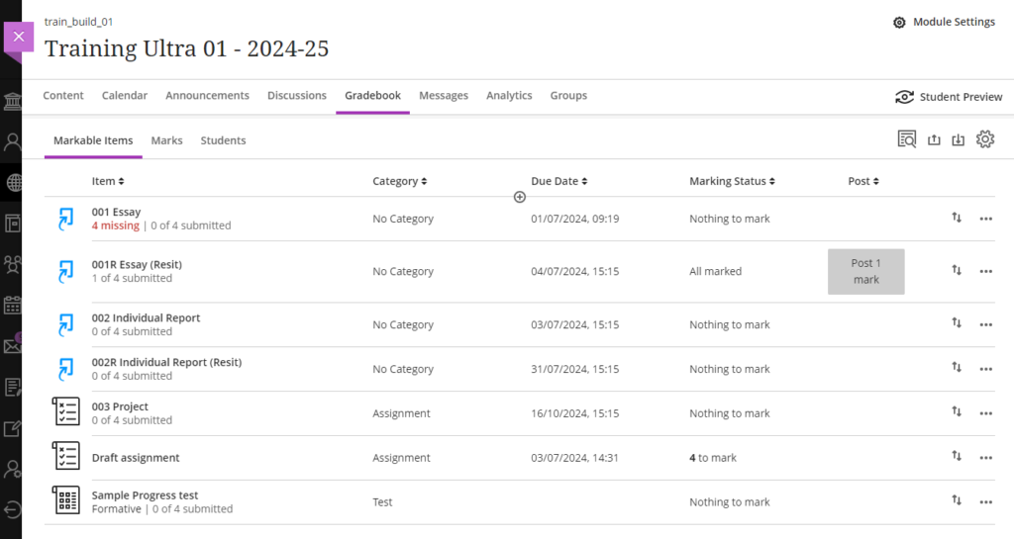Open the Profile icon in sidebar
Screen dimensions: 1014x539
point(12,142)
